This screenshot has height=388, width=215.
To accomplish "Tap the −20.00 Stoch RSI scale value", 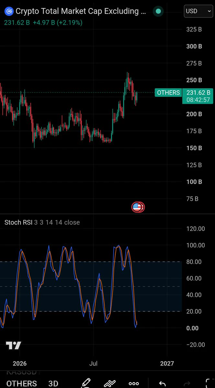I will [x=196, y=345].
